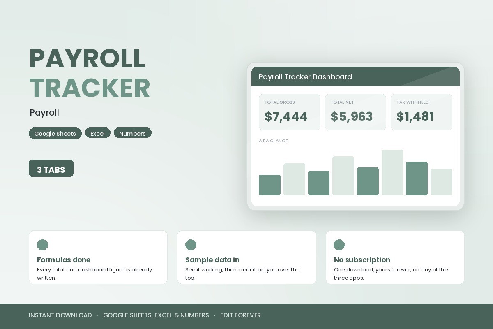
Task: Click the Numbers pill badge
Action: click(x=133, y=133)
